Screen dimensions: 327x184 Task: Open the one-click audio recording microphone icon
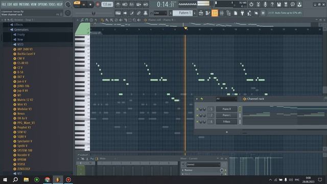click(x=265, y=5)
